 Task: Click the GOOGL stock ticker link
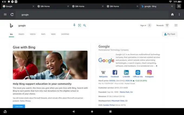click(x=112, y=81)
